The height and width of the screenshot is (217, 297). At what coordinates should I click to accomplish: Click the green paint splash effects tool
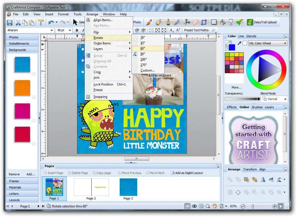239,22
